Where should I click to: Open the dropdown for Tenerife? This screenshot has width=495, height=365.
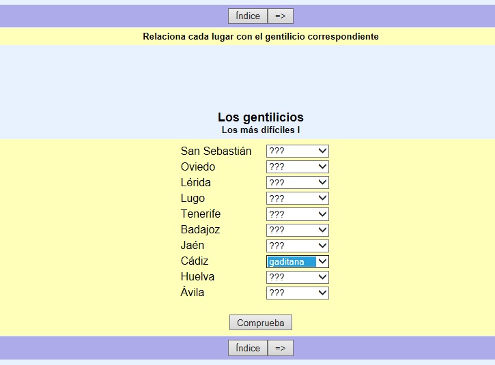coord(297,214)
